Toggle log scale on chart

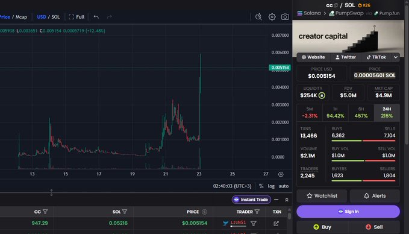pos(271,186)
